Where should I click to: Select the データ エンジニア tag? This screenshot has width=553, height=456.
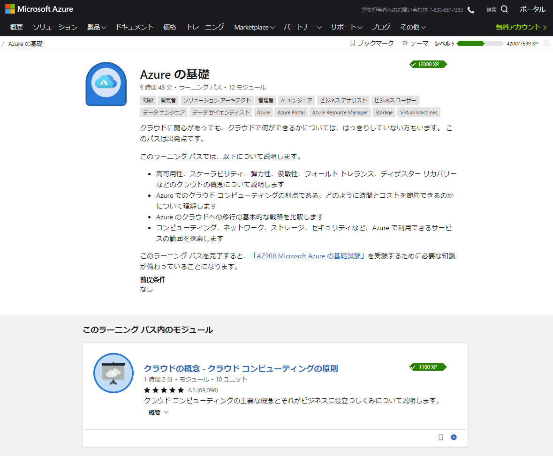(164, 112)
